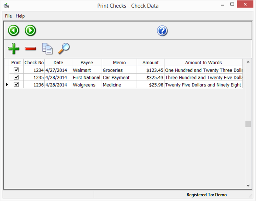This screenshot has height=201, width=256.
Task: Open the File menu
Action: (8, 16)
